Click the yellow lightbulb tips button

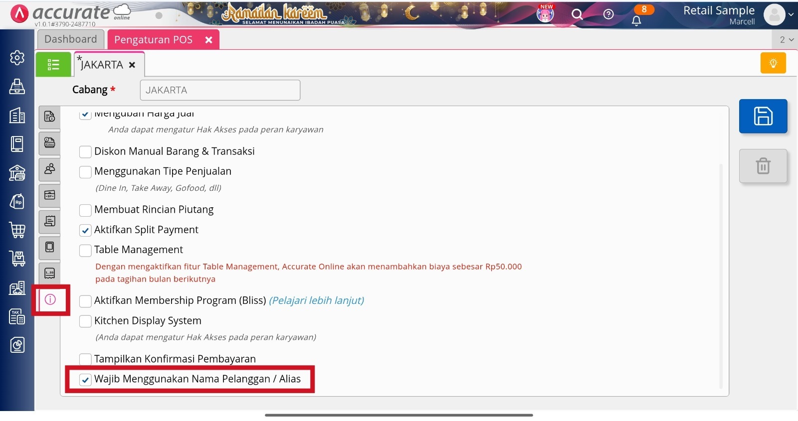(773, 63)
